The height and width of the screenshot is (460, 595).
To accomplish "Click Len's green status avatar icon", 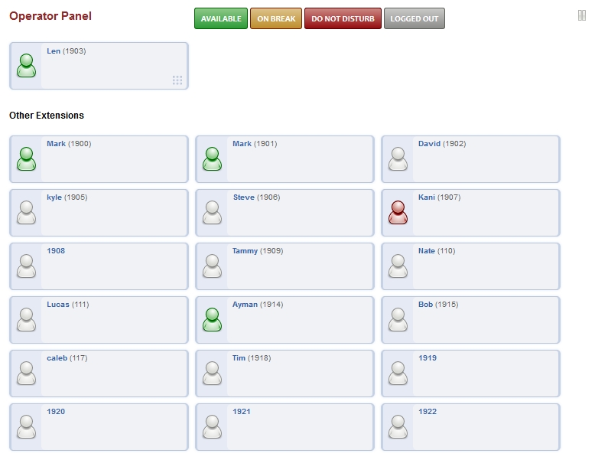I will (x=26, y=66).
